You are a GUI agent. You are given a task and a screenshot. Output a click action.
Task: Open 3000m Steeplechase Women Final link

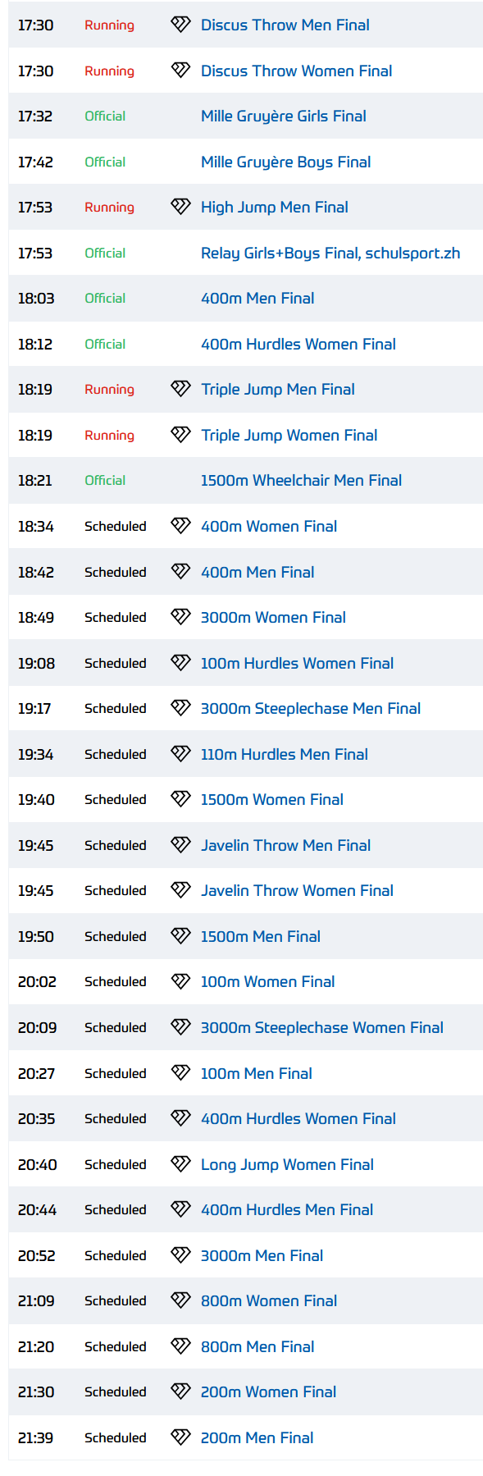click(322, 1027)
